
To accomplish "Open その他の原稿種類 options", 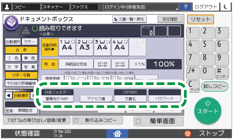I will [x=21, y=83].
